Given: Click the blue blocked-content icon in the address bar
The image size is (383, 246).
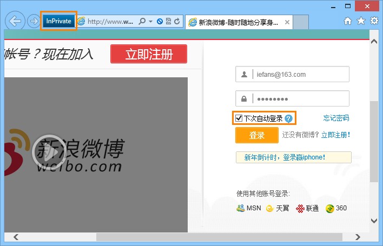Looking at the screenshot, I should pos(160,22).
